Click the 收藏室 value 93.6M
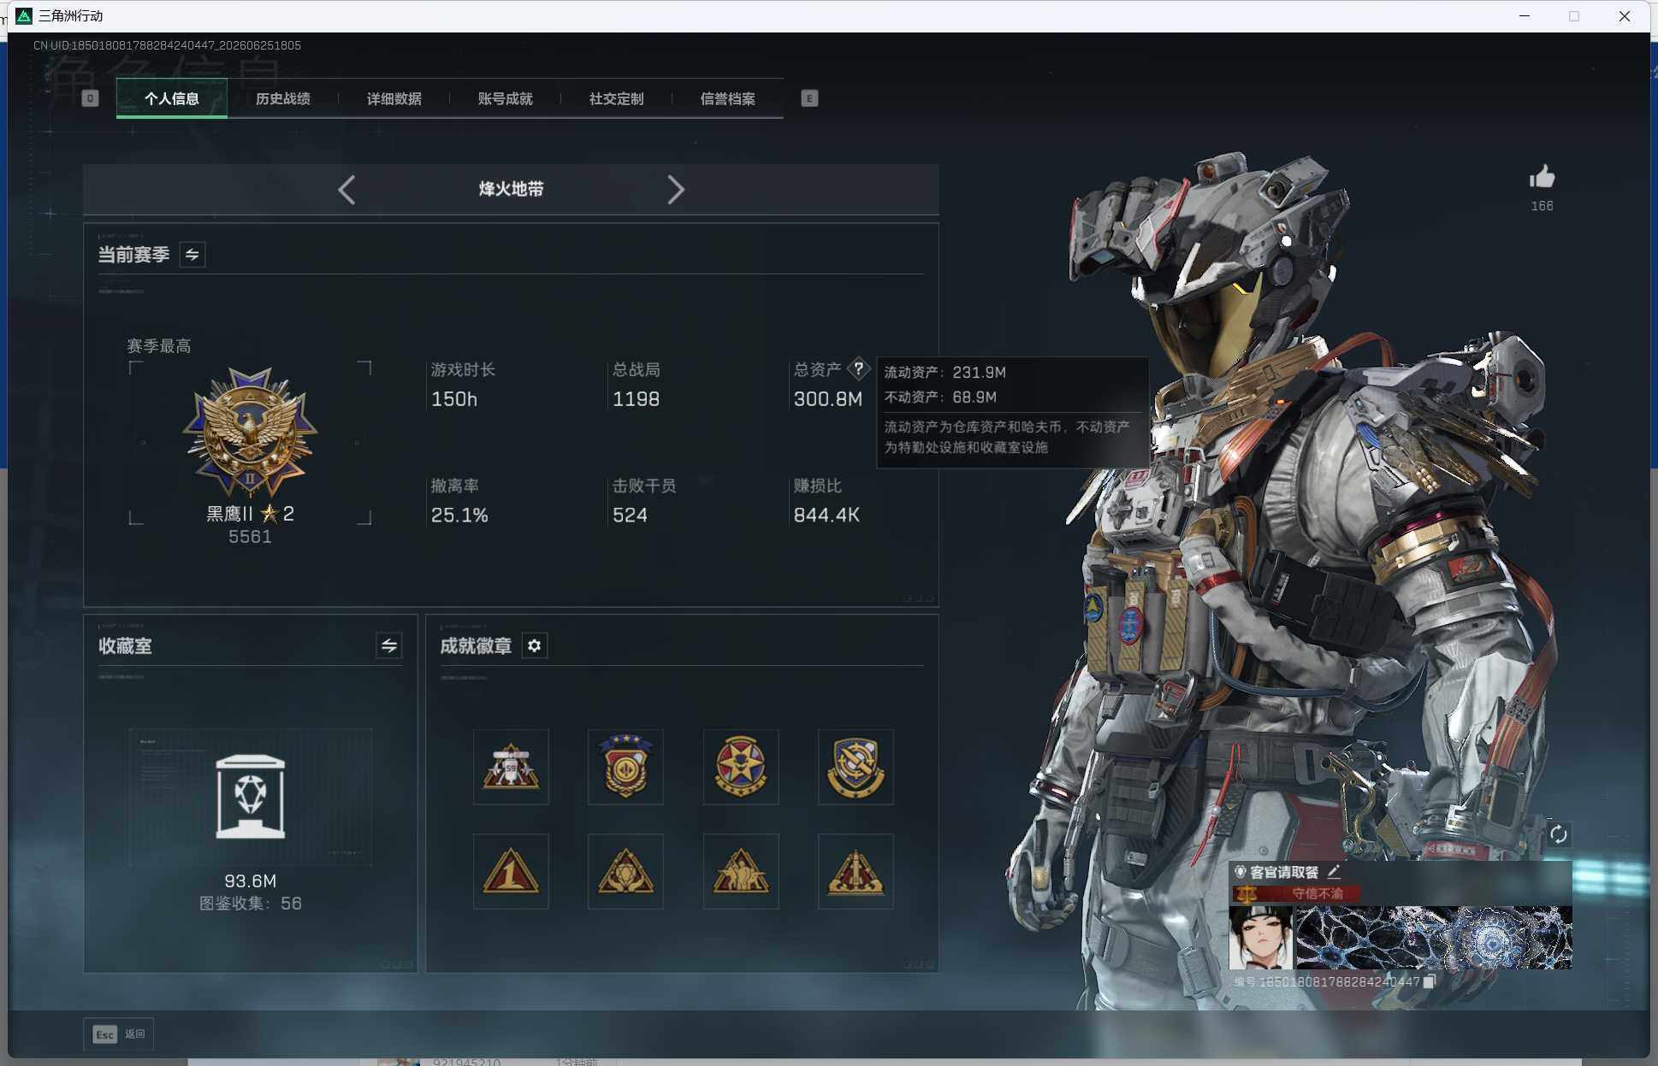 [251, 881]
